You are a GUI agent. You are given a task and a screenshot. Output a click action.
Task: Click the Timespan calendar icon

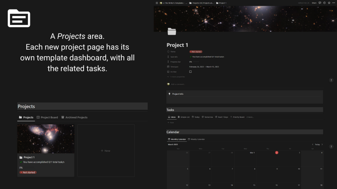click(x=168, y=67)
